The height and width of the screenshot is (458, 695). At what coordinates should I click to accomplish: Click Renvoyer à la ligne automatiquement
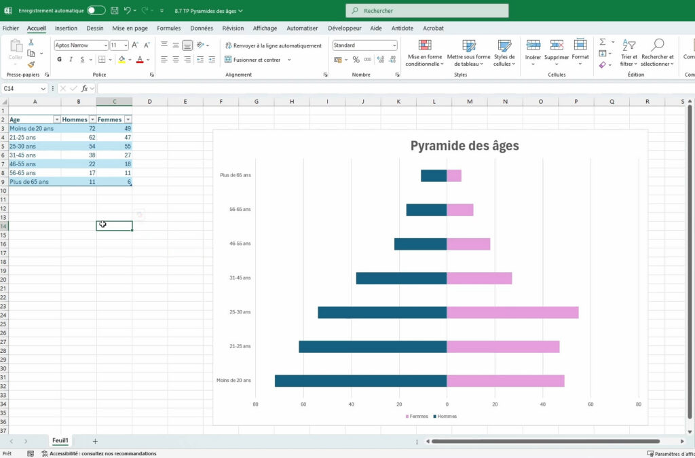(x=273, y=45)
